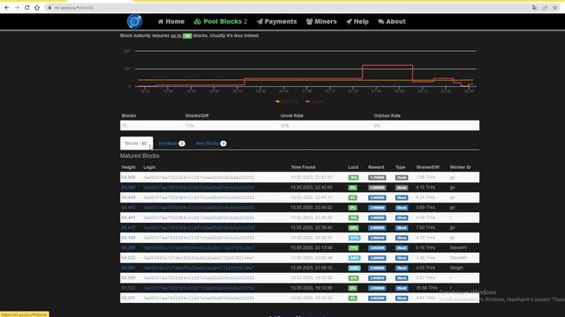Click the 'Orphan Rate' stats label

[x=388, y=115]
